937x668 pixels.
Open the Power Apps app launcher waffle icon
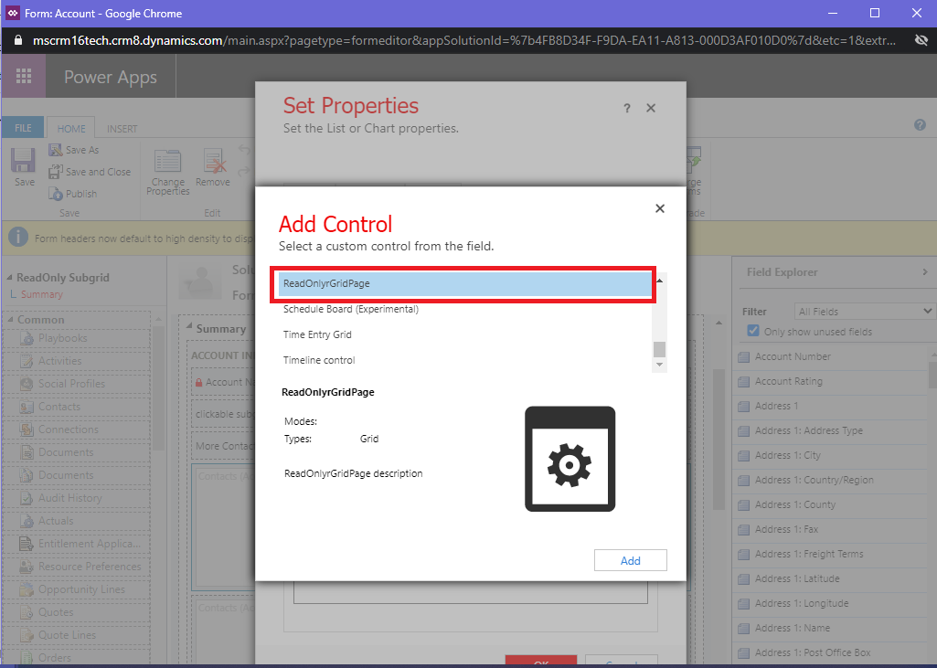[x=22, y=76]
